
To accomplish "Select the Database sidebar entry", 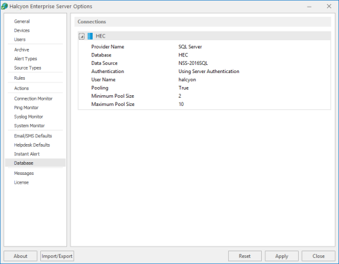I will point(36,163).
